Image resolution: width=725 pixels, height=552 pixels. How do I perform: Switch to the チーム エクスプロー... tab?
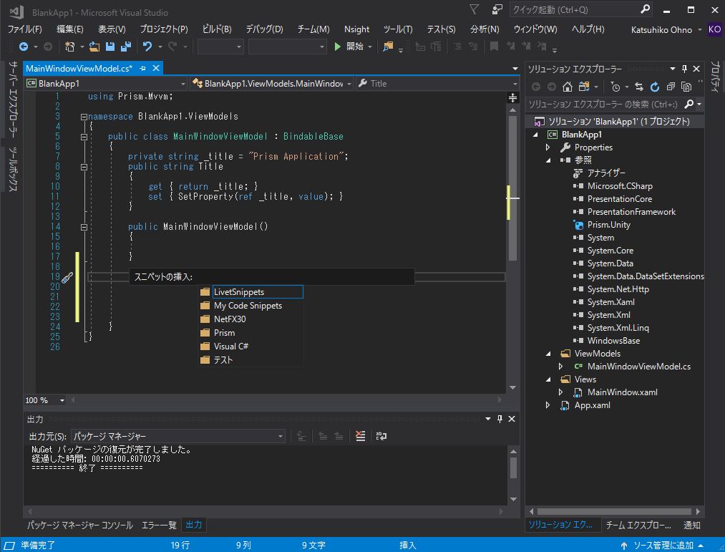tap(638, 525)
